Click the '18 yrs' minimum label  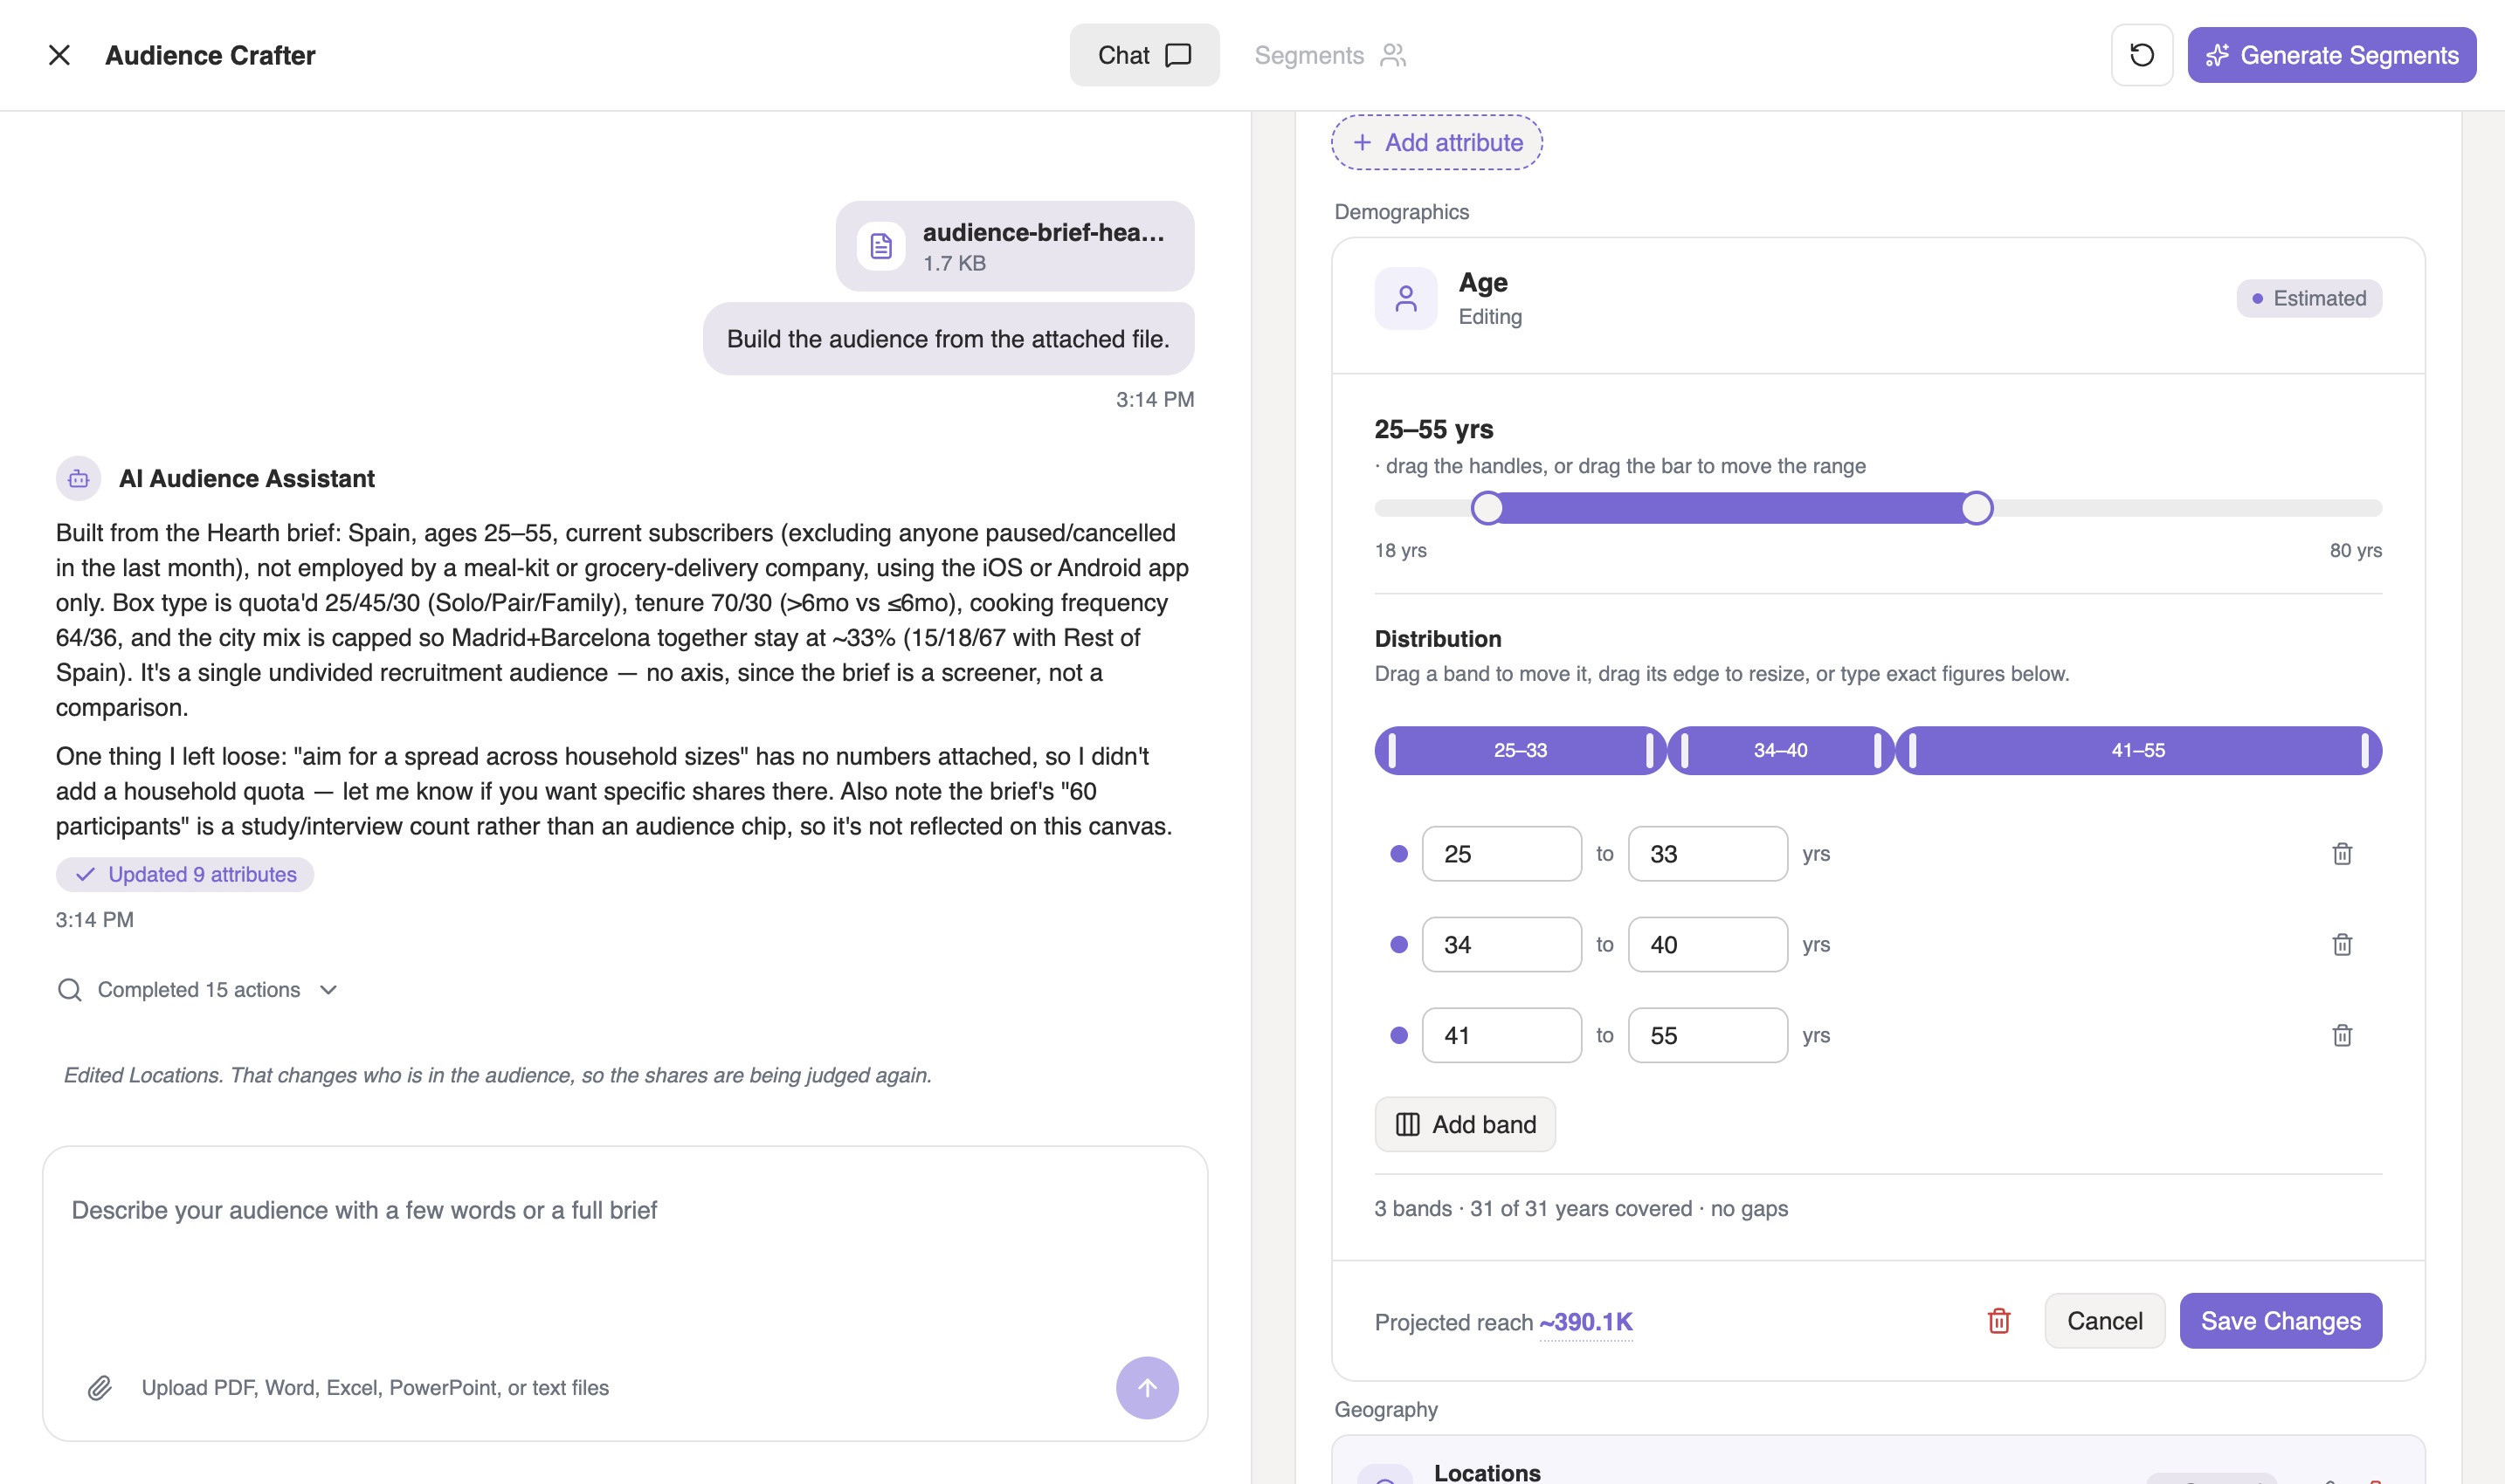pyautogui.click(x=1401, y=551)
